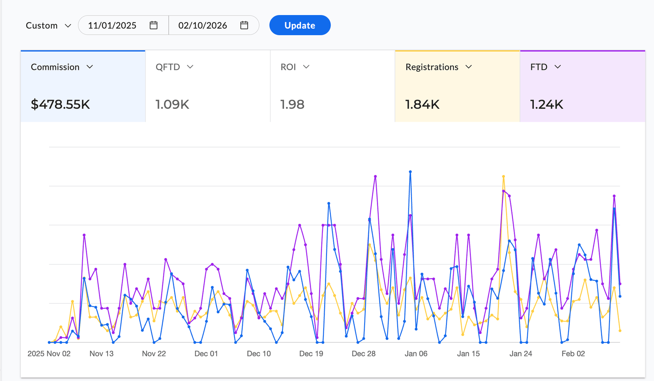
Task: Open the start date calendar icon
Action: coord(154,25)
